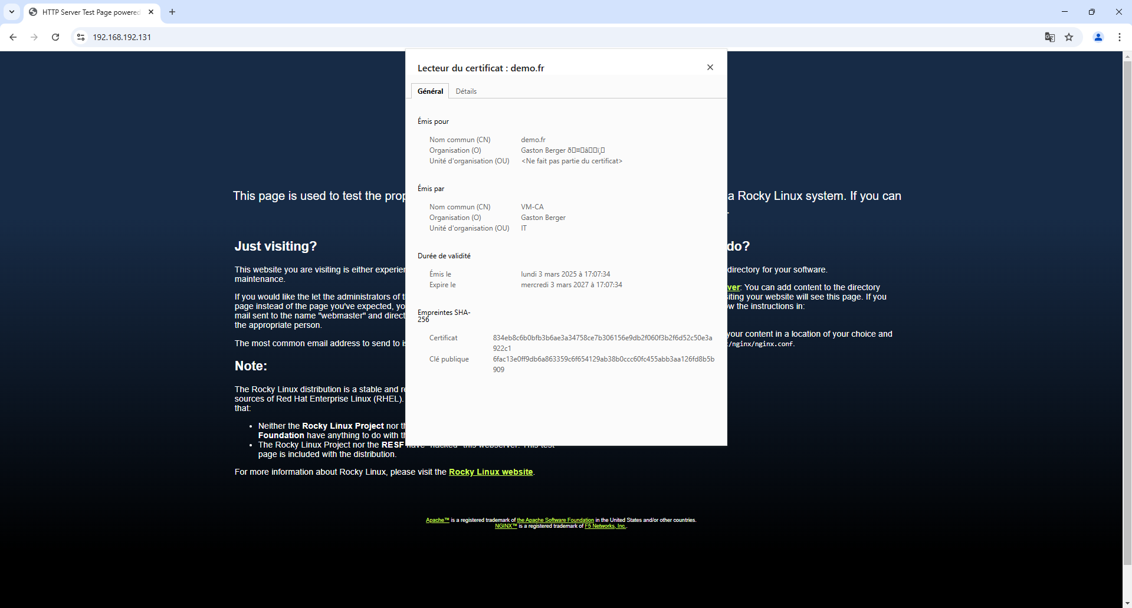Open the Chrome profile icon
This screenshot has height=608, width=1132.
1098,37
